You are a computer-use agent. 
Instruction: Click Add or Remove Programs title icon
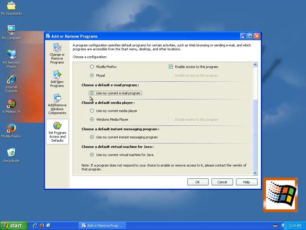tap(48, 36)
